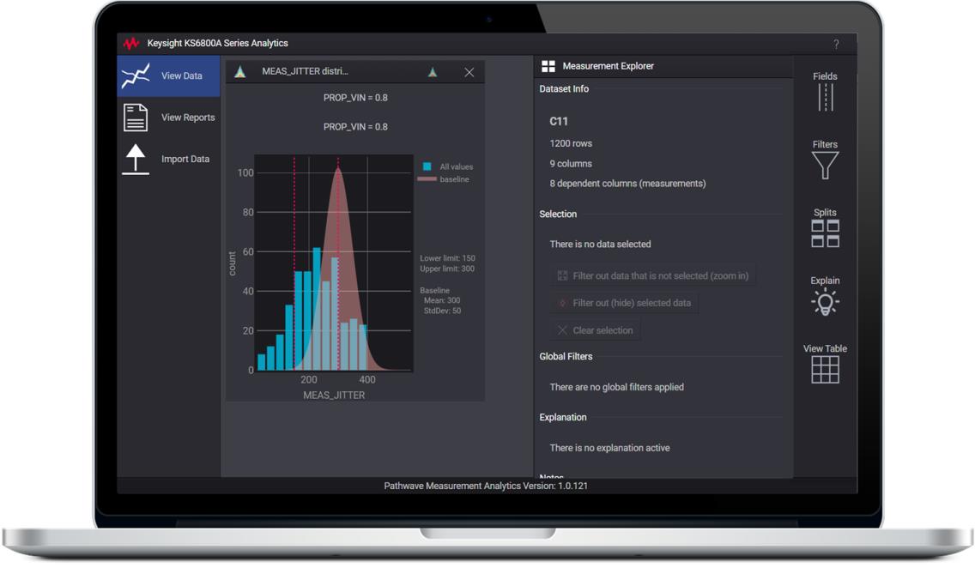The image size is (975, 574).
Task: Click the Import Data upload arrow icon
Action: (x=136, y=160)
